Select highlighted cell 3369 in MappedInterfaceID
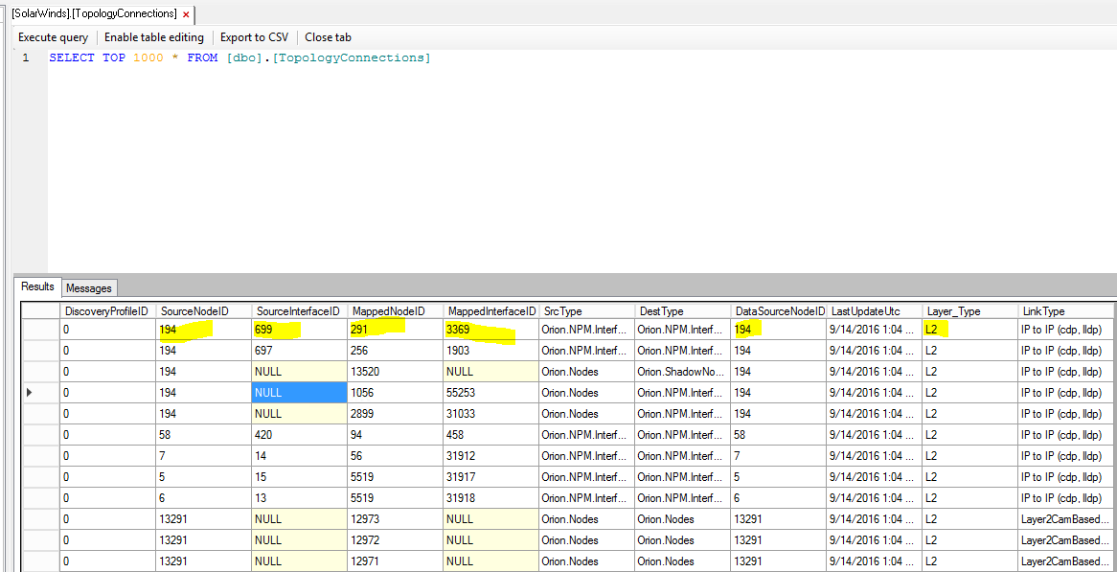 point(491,329)
